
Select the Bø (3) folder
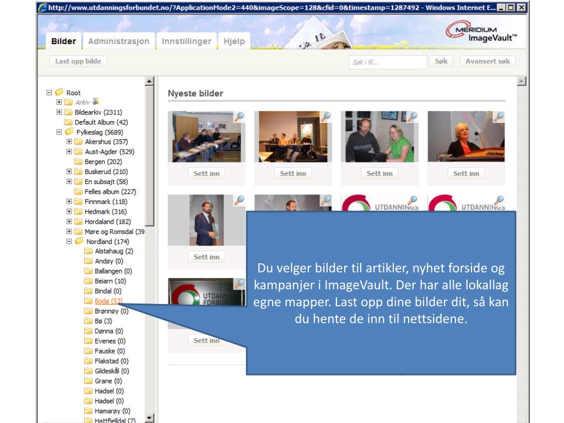pyautogui.click(x=103, y=321)
